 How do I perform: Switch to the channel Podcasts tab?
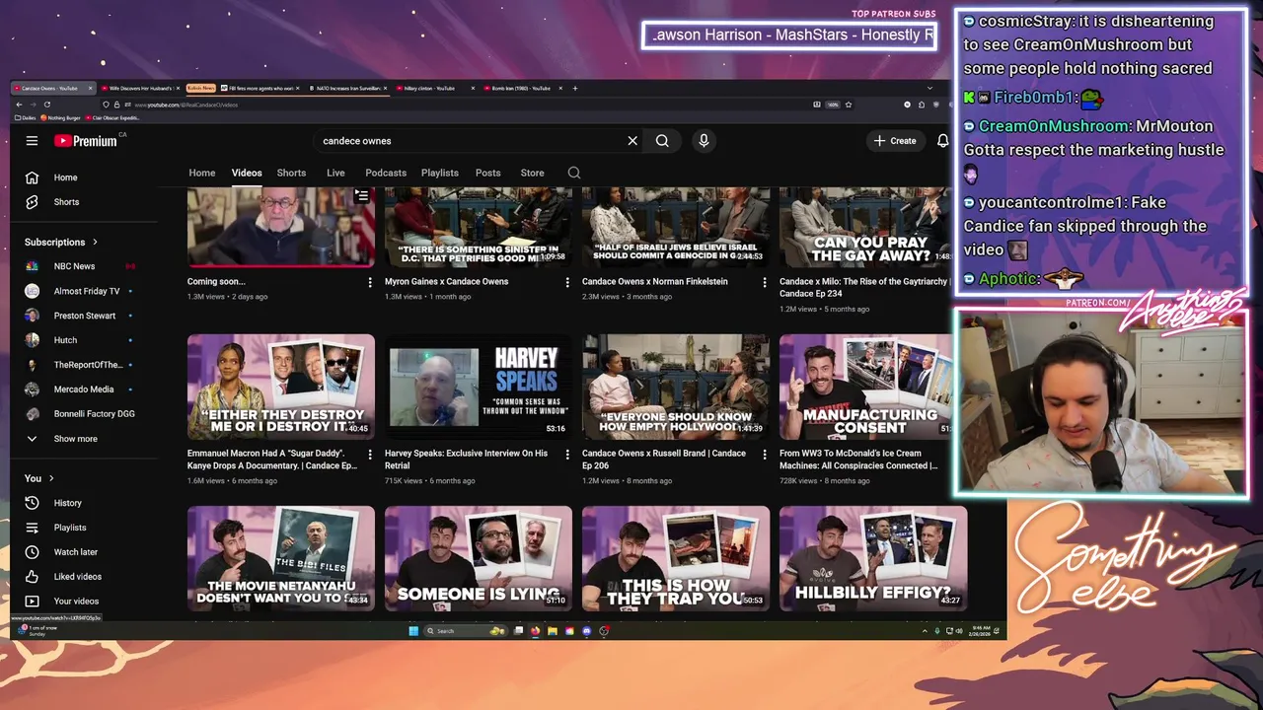(x=386, y=173)
